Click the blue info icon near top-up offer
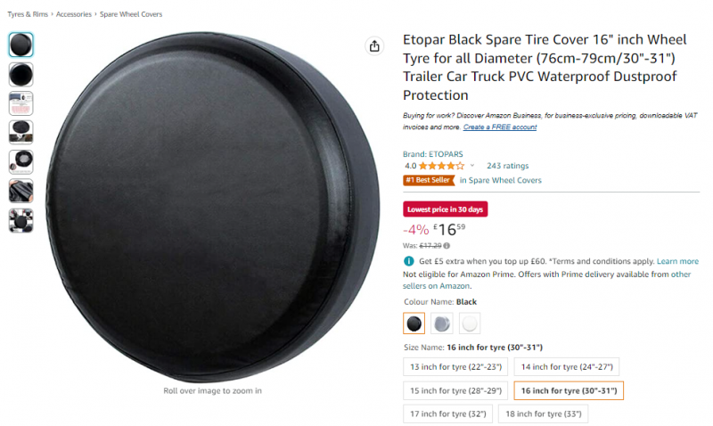 click(409, 261)
